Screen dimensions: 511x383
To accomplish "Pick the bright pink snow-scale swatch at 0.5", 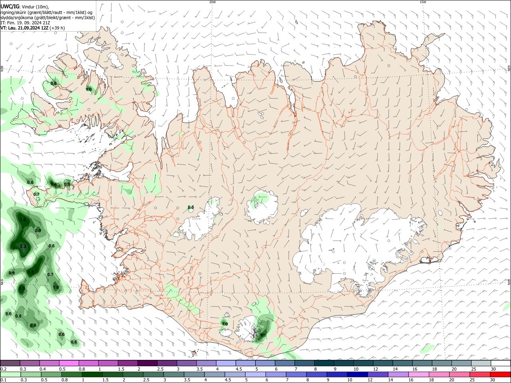I will click(69, 363).
